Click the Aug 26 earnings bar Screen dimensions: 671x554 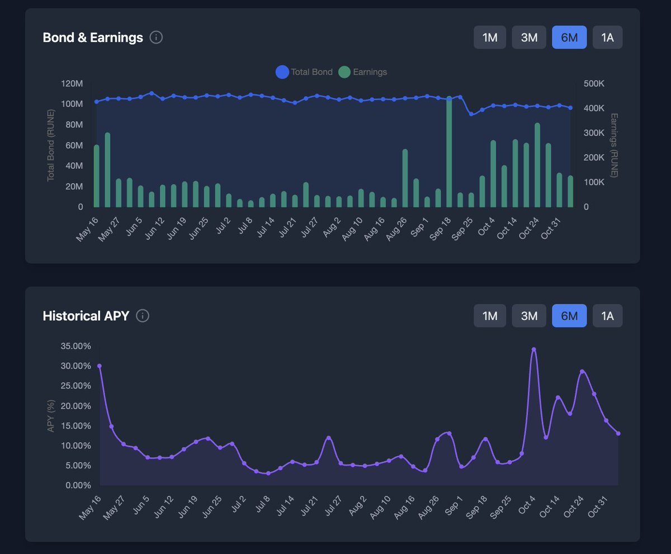pyautogui.click(x=405, y=178)
